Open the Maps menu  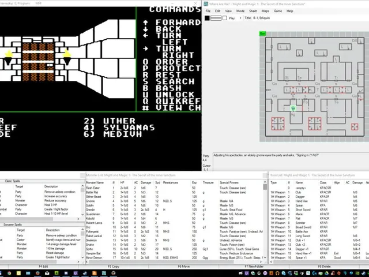point(265,11)
